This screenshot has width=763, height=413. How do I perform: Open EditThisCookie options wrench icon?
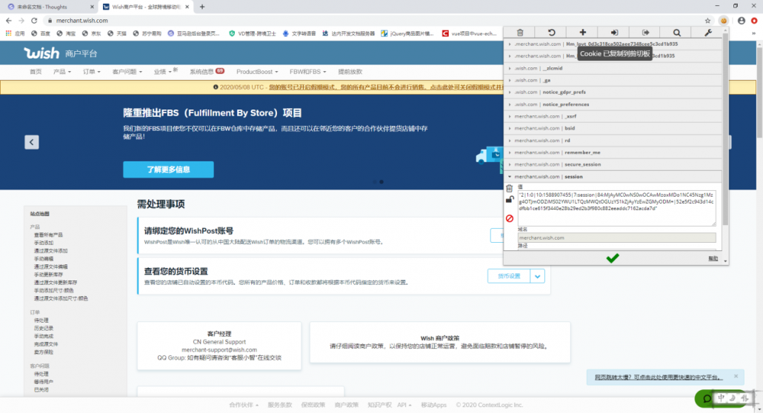[x=708, y=32]
